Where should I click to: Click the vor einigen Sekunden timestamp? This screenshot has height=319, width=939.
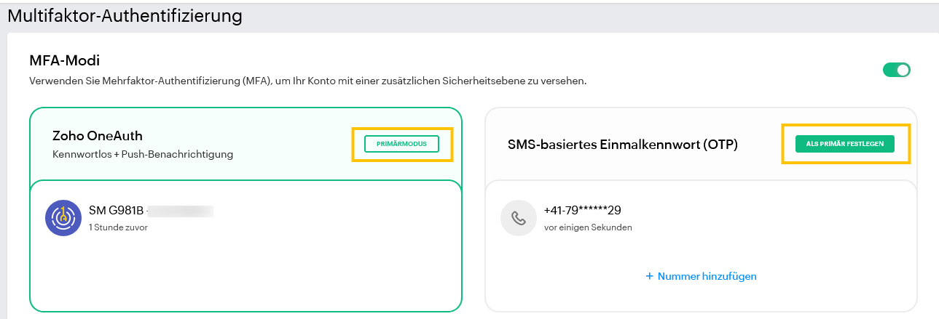(588, 227)
